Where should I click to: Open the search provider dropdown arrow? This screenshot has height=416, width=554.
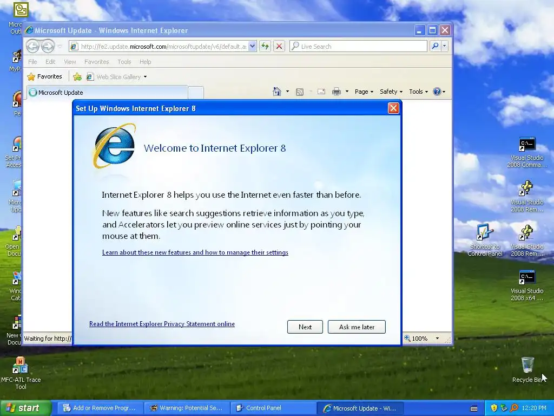tap(445, 46)
